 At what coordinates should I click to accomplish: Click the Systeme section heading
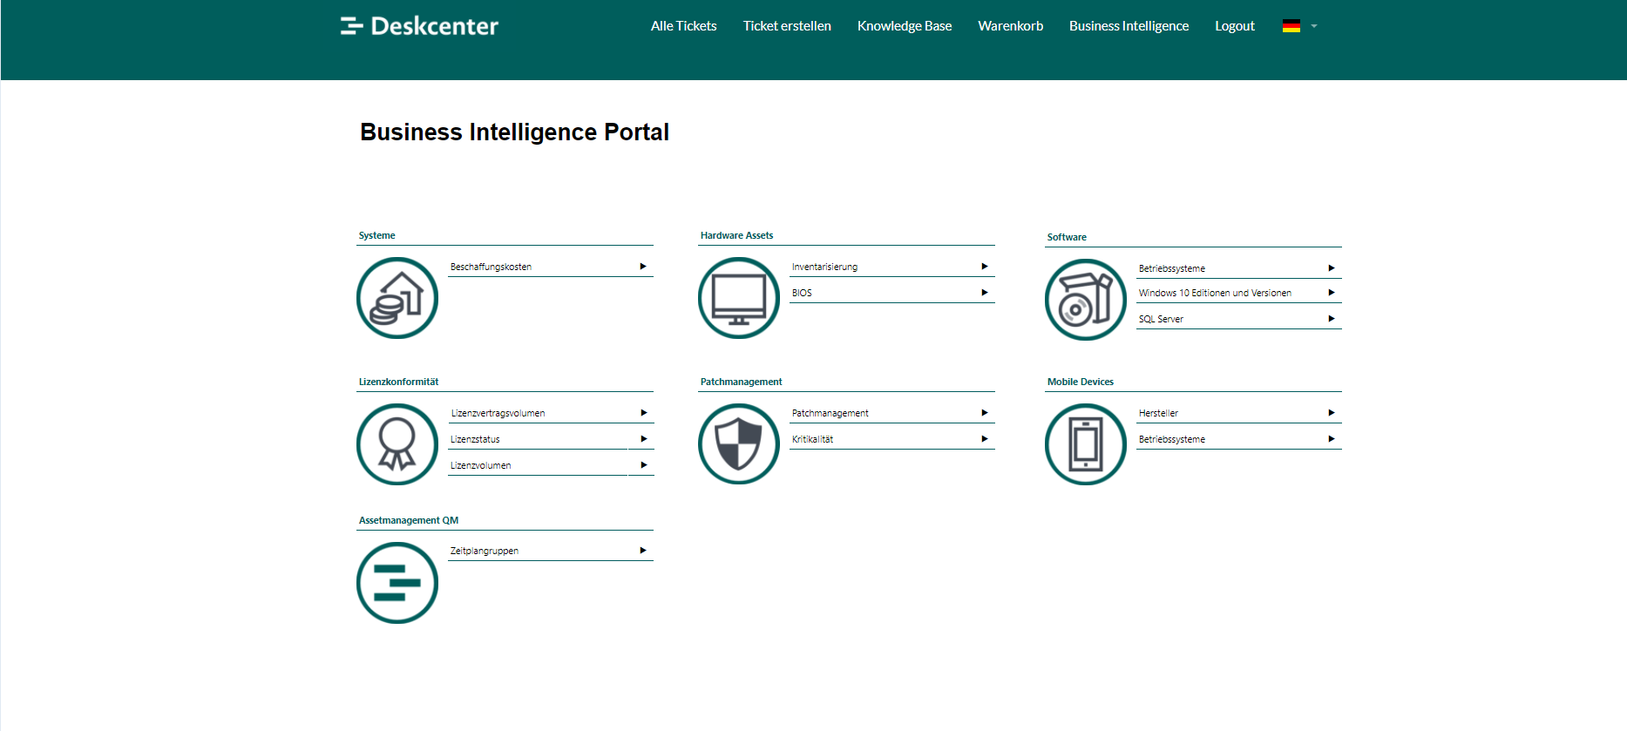coord(377,235)
